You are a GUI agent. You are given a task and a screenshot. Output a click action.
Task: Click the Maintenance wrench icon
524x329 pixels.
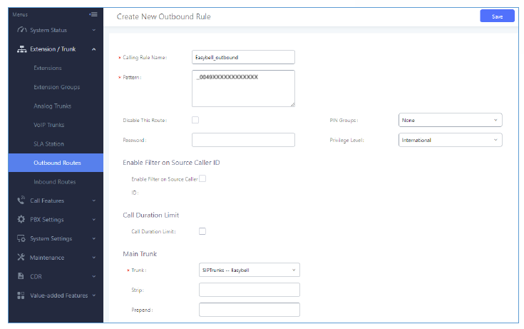21,257
